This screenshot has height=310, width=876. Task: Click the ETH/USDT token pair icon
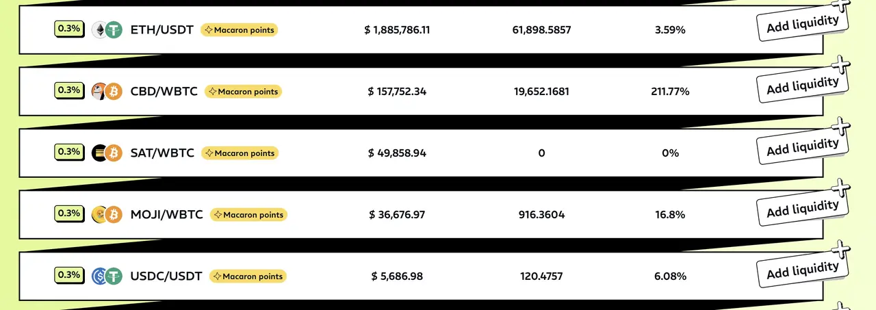click(107, 30)
